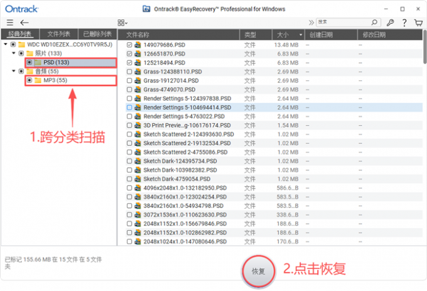Screen dimensions: 427x291
Task: Sort by 类型 column header
Action: pyautogui.click(x=256, y=35)
